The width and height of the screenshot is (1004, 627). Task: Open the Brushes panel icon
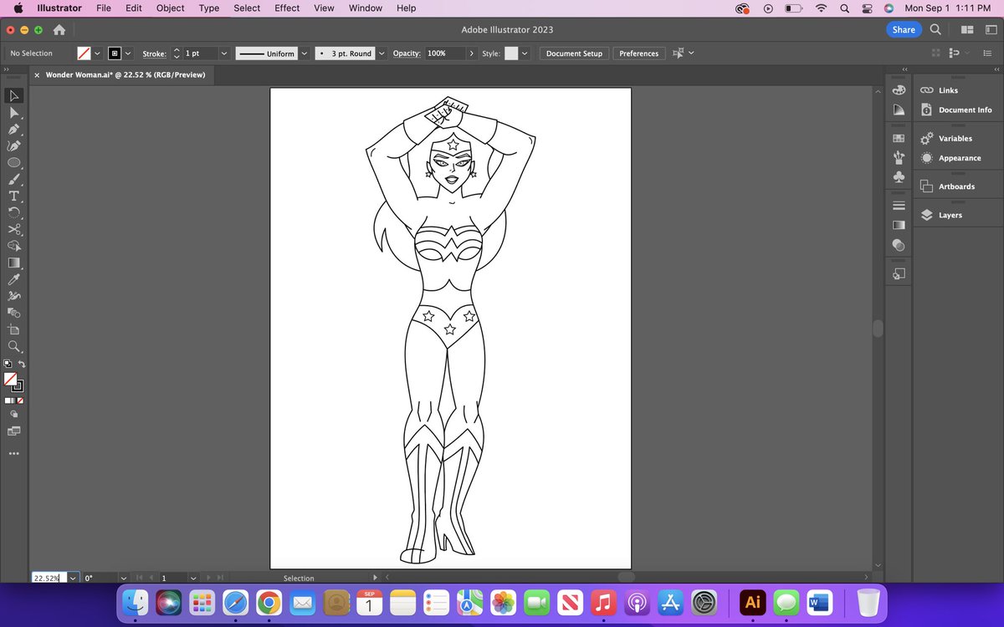(899, 157)
